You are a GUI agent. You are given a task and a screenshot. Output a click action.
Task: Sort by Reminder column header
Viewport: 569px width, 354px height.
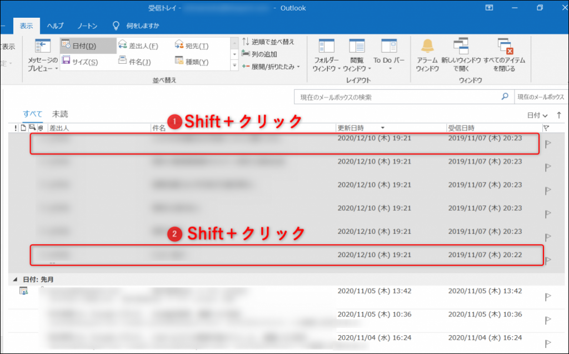pyautogui.click(x=32, y=128)
